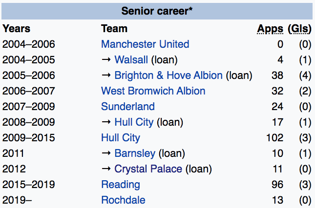Image resolution: width=315 pixels, height=208 pixels.
Task: Click the Gls abbreviation column header
Action: coord(299,29)
